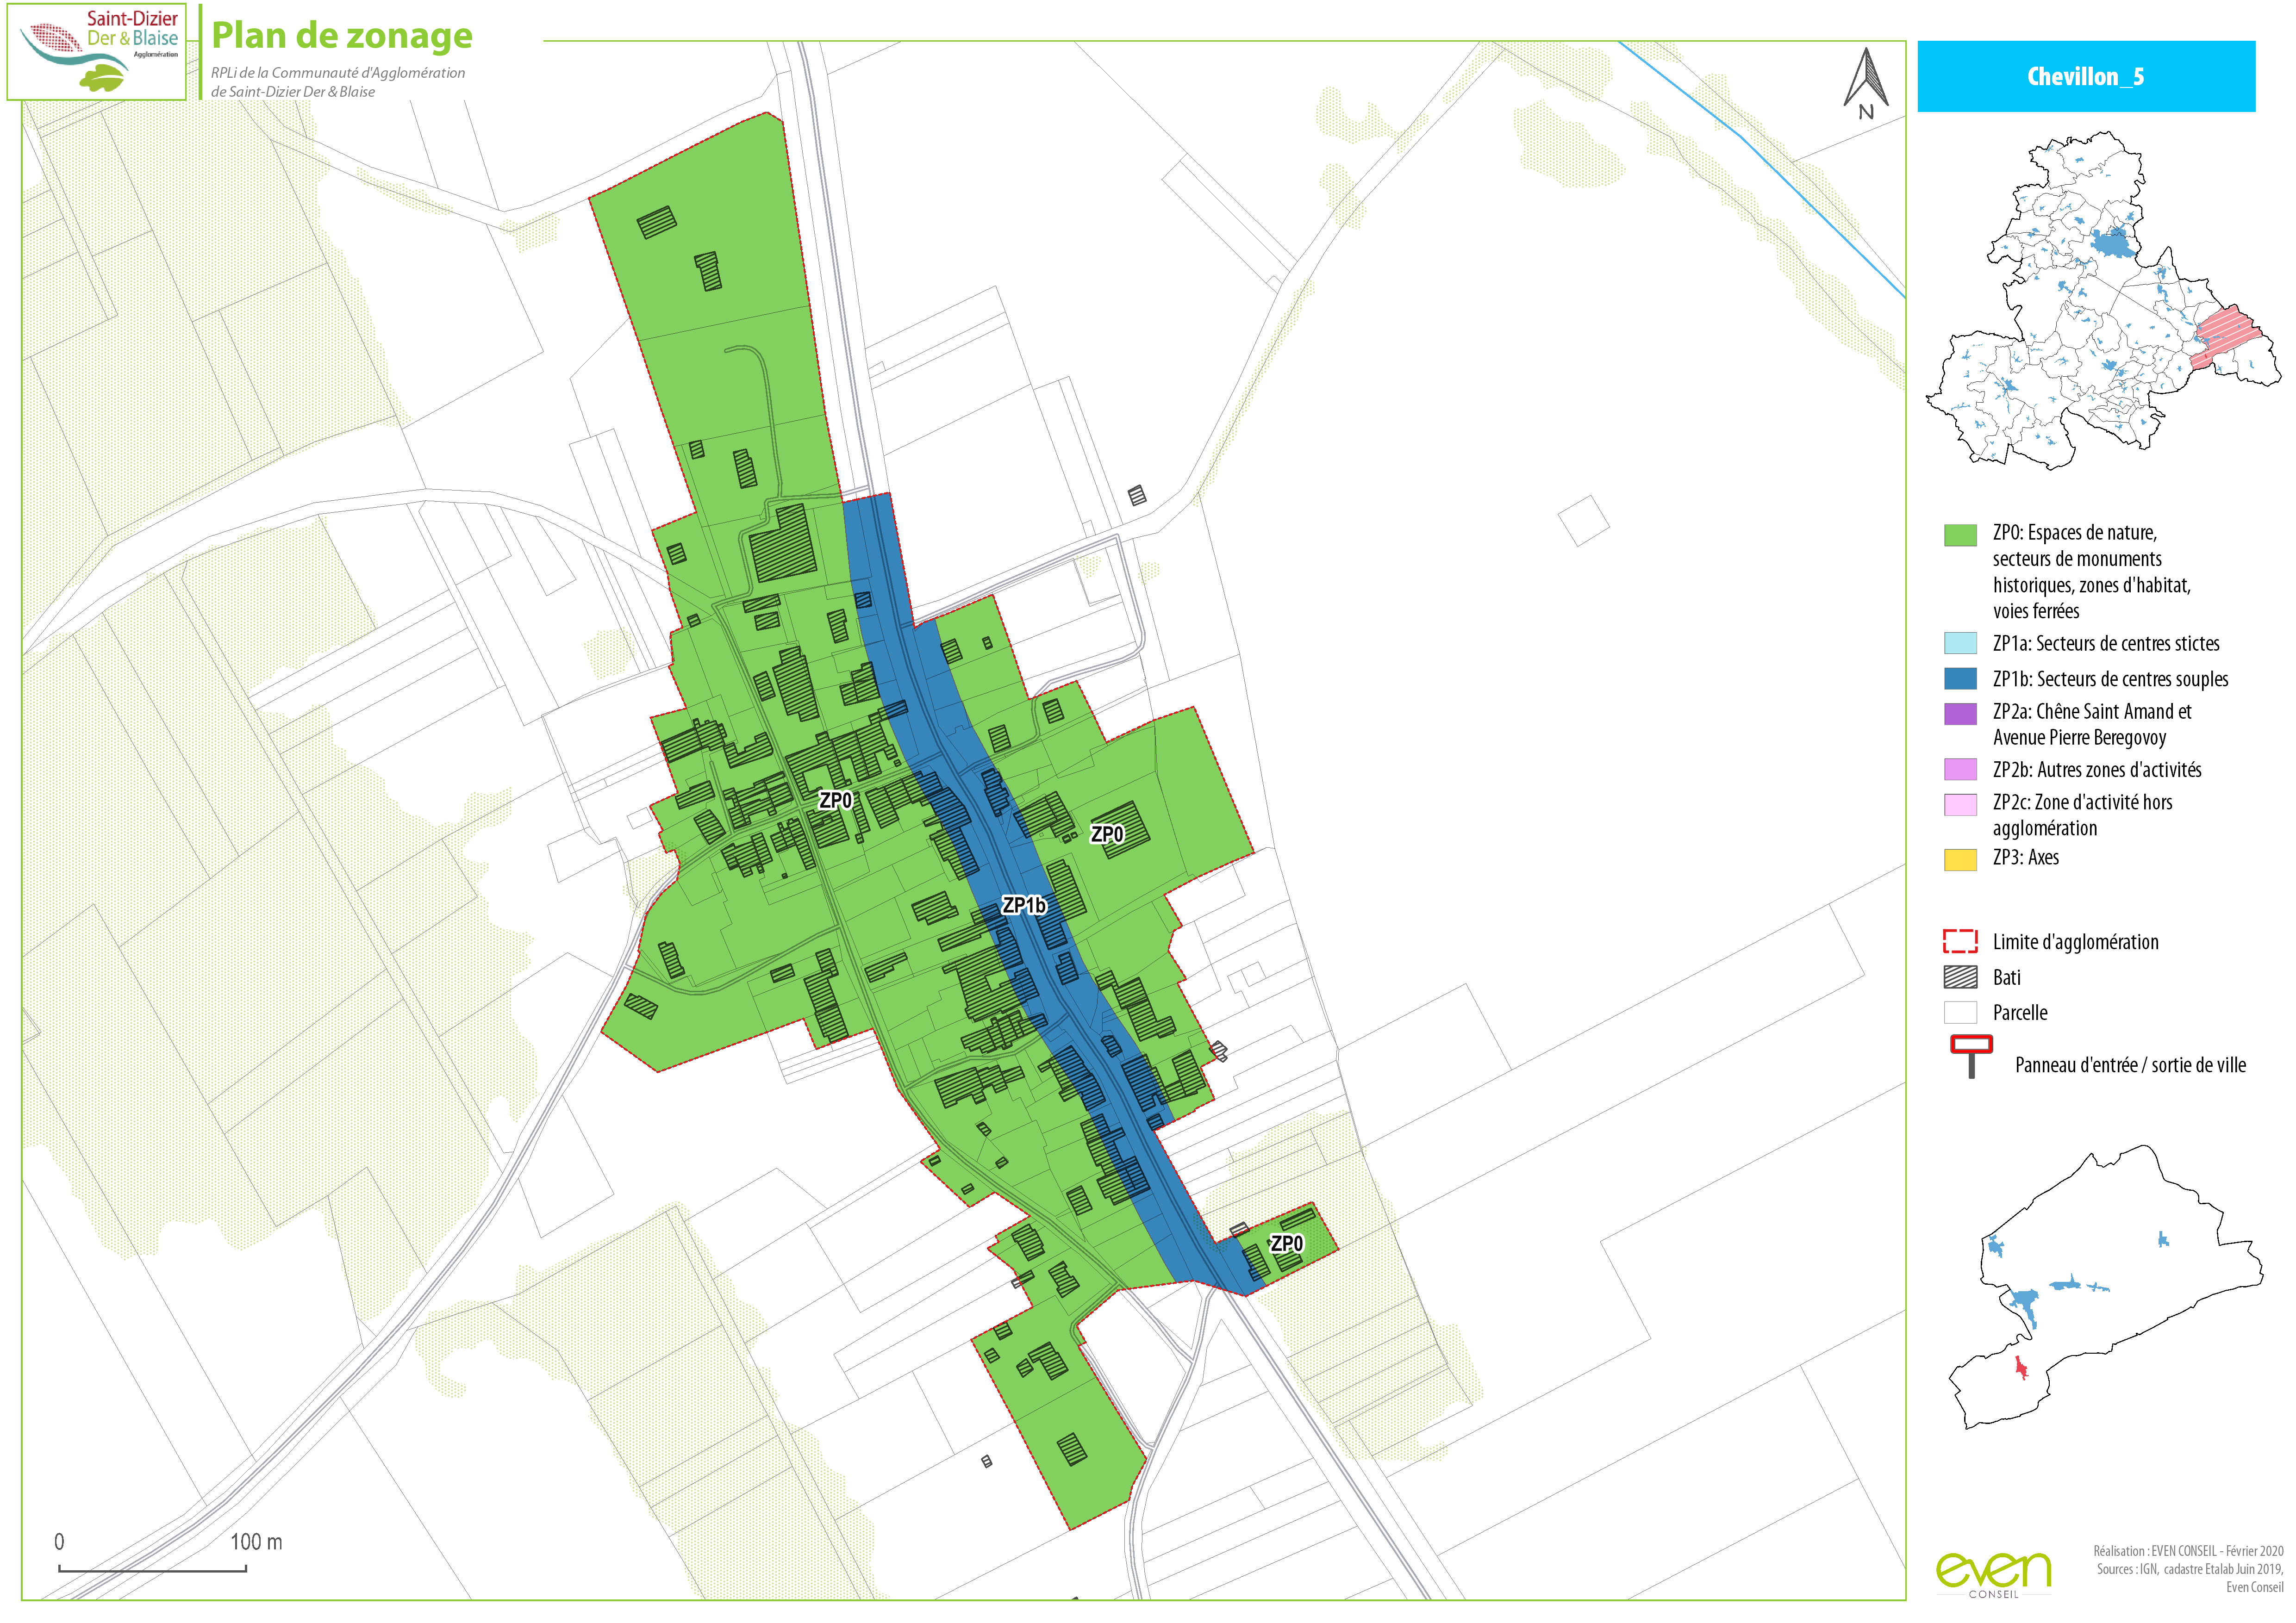
Task: Click the commune outline locator map thumbnail
Action: pyautogui.click(x=2106, y=1287)
